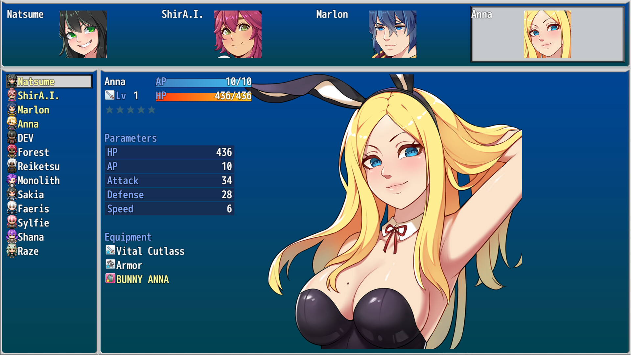631x355 pixels.
Task: Select Shana from the character list
Action: 31,237
